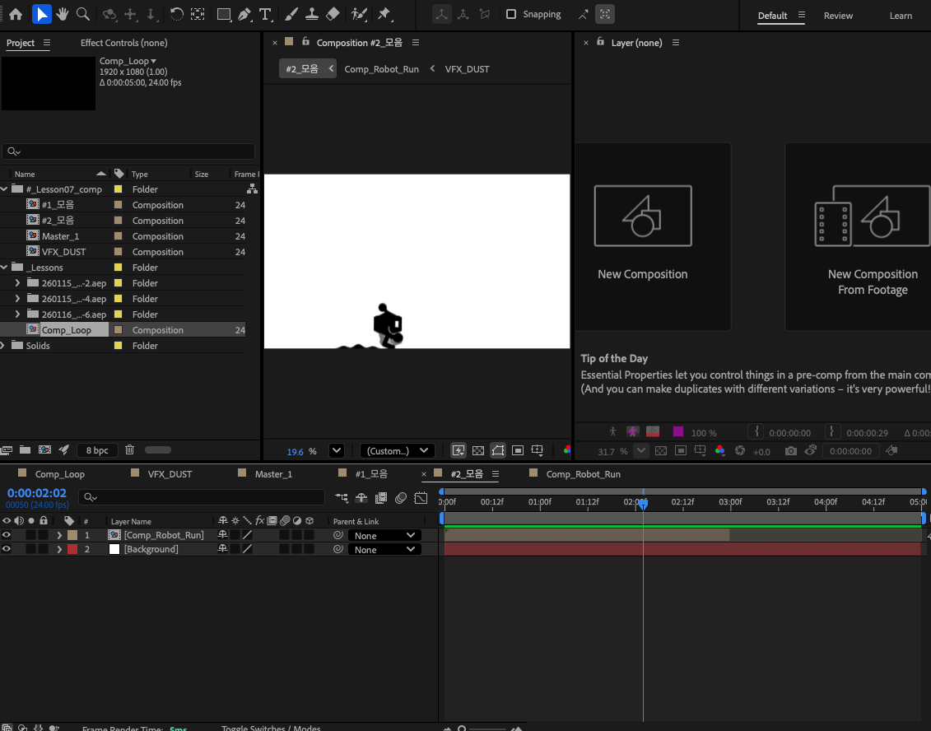Click yellow label swatch of Solids folder
Image resolution: width=931 pixels, height=731 pixels.
tap(119, 346)
